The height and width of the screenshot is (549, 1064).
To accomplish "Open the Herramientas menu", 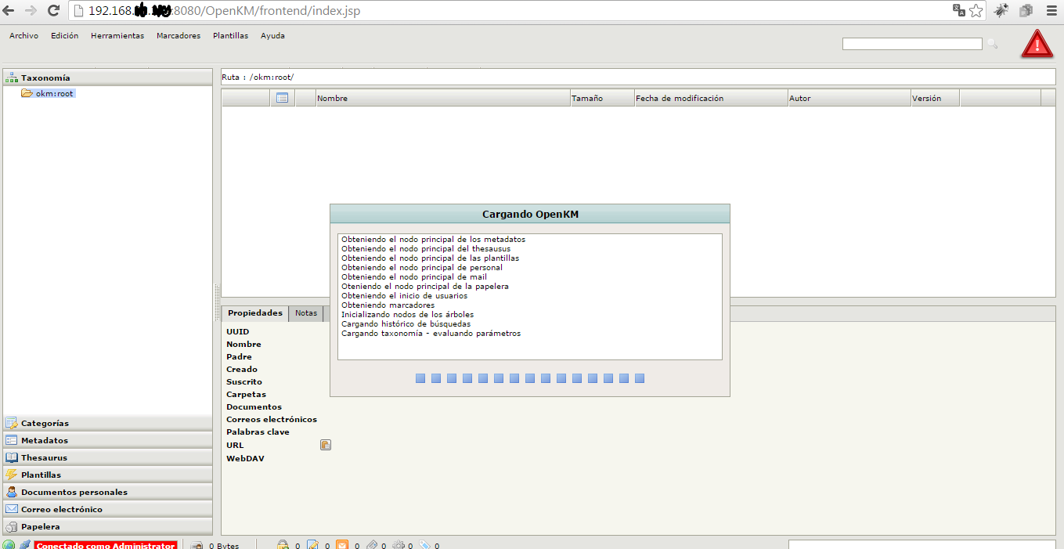I will [x=117, y=36].
